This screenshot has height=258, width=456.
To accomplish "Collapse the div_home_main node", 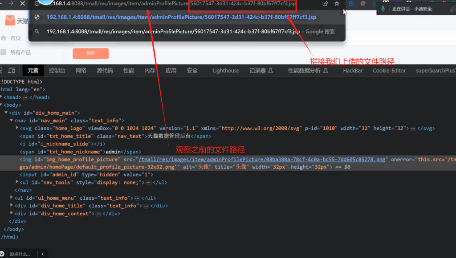I will click(x=6, y=113).
